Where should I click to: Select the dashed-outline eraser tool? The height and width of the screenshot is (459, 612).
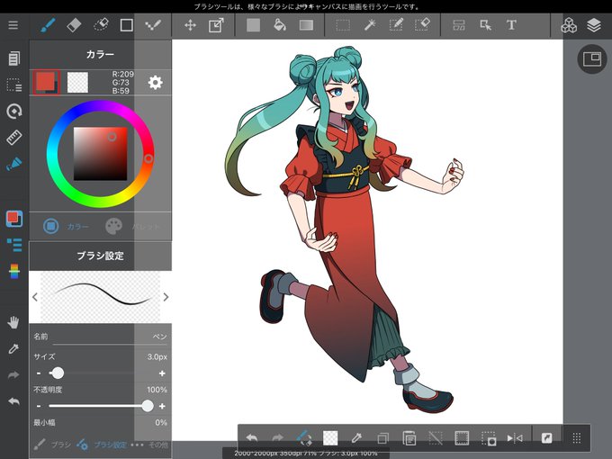tap(101, 25)
